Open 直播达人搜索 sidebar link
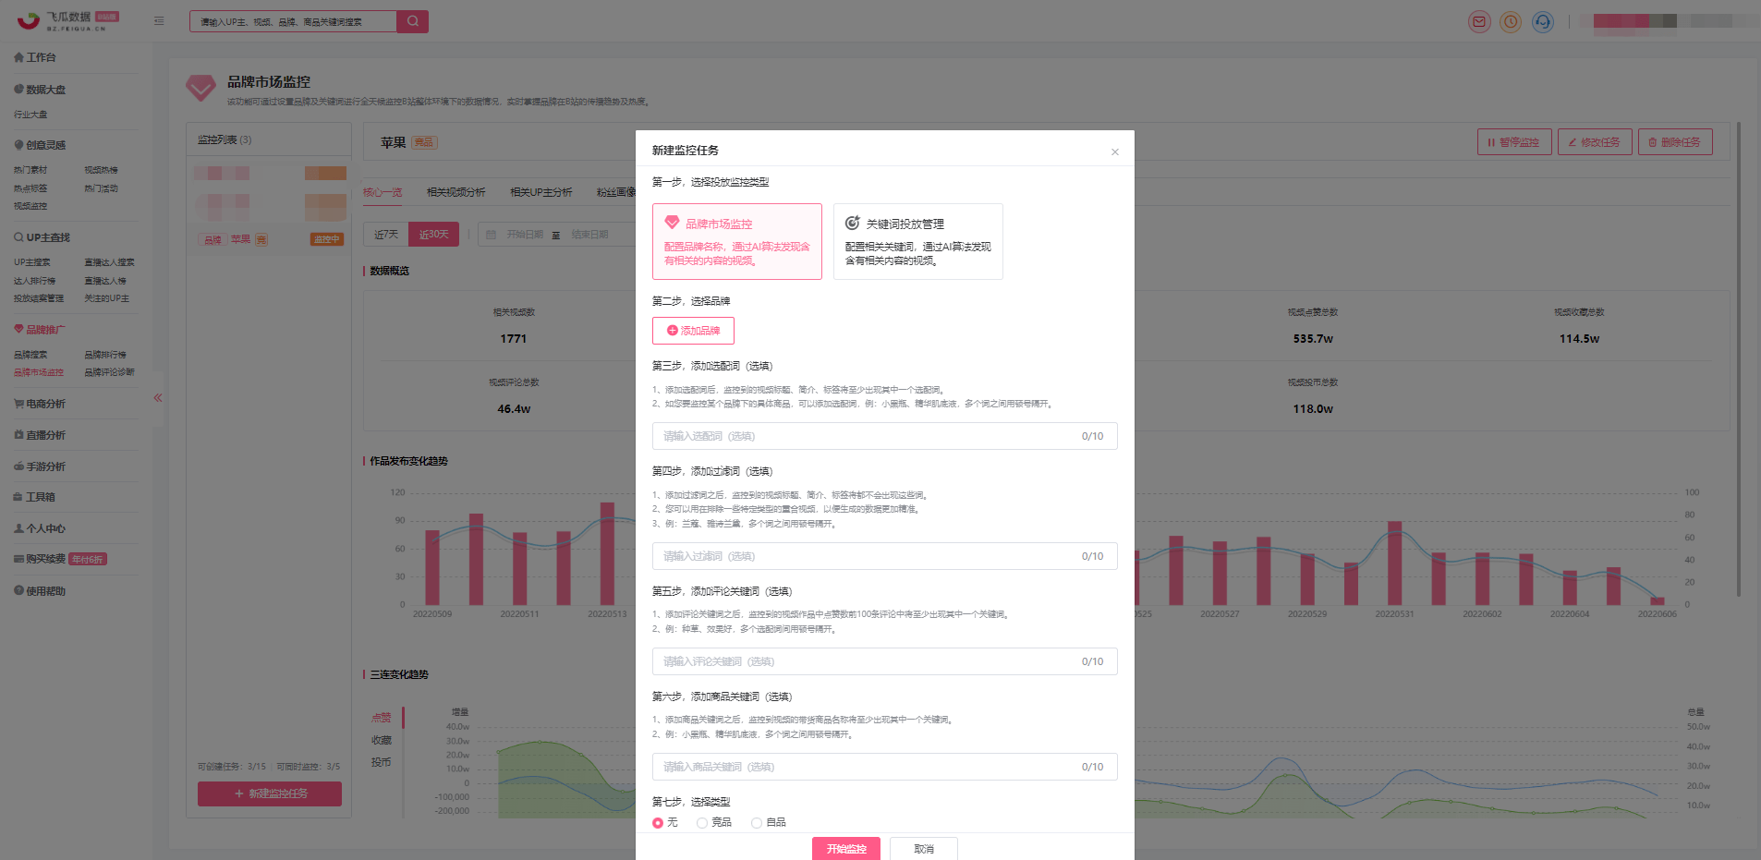1761x860 pixels. (110, 262)
